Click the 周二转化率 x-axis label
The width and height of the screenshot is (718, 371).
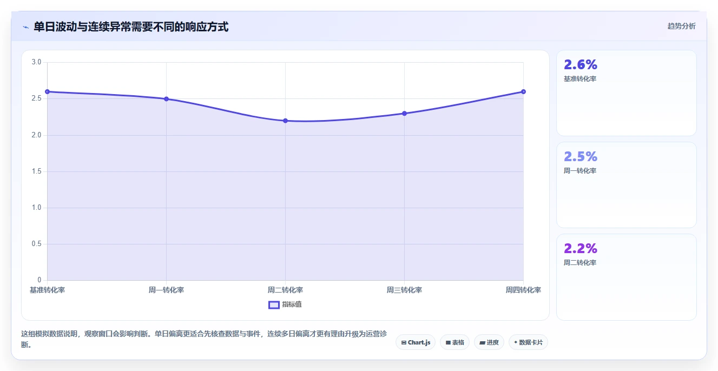[285, 290]
